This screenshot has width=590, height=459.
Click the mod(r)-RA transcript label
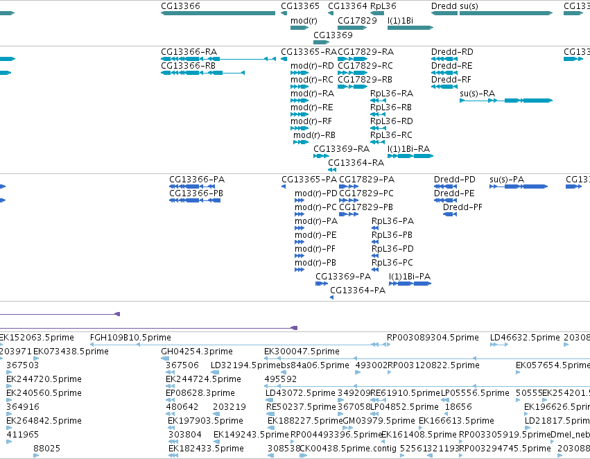[312, 94]
